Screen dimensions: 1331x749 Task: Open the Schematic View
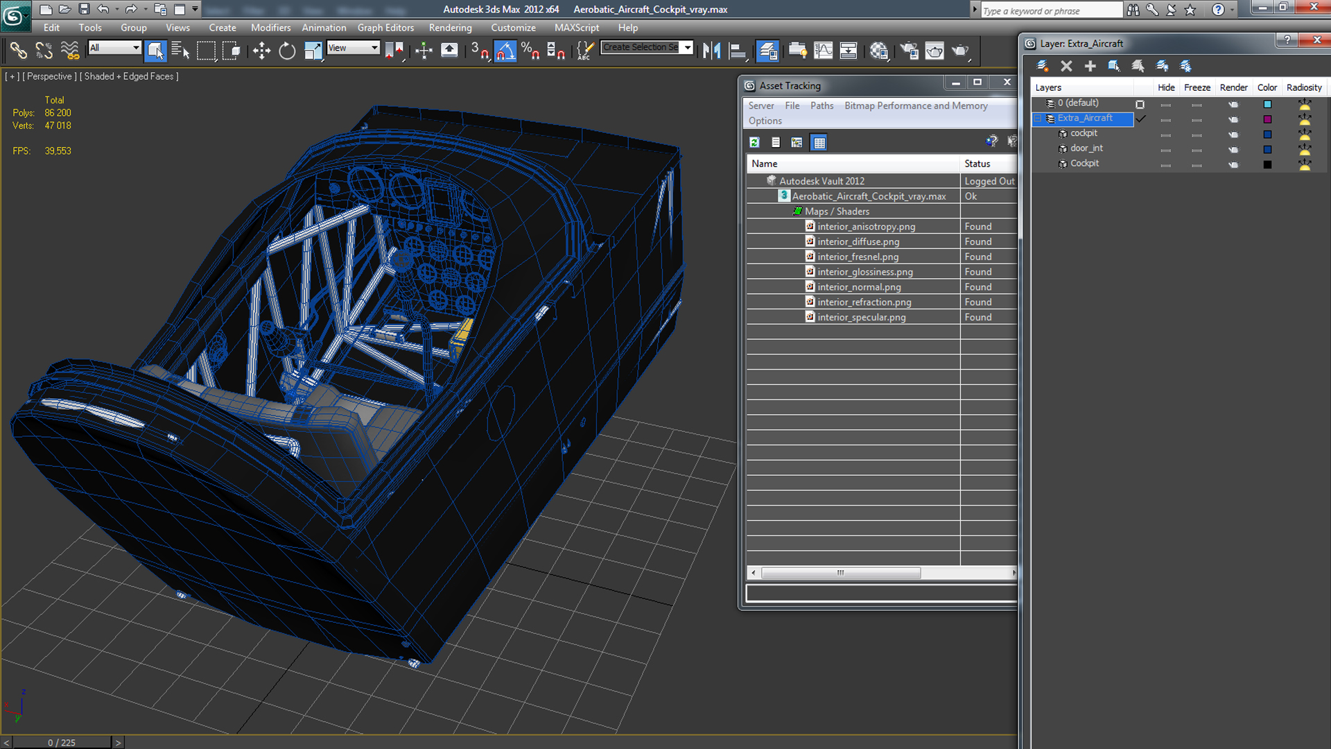pos(849,51)
